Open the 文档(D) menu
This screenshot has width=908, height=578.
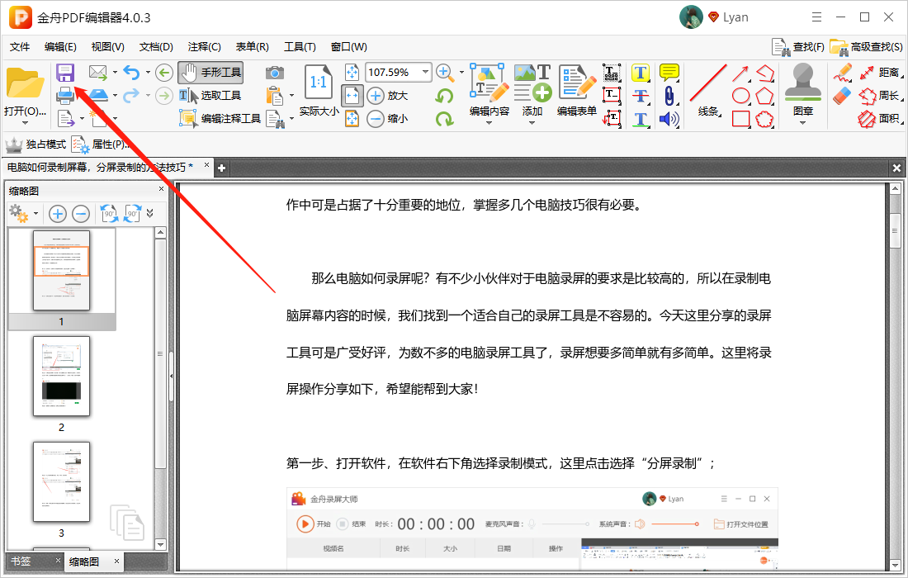156,47
